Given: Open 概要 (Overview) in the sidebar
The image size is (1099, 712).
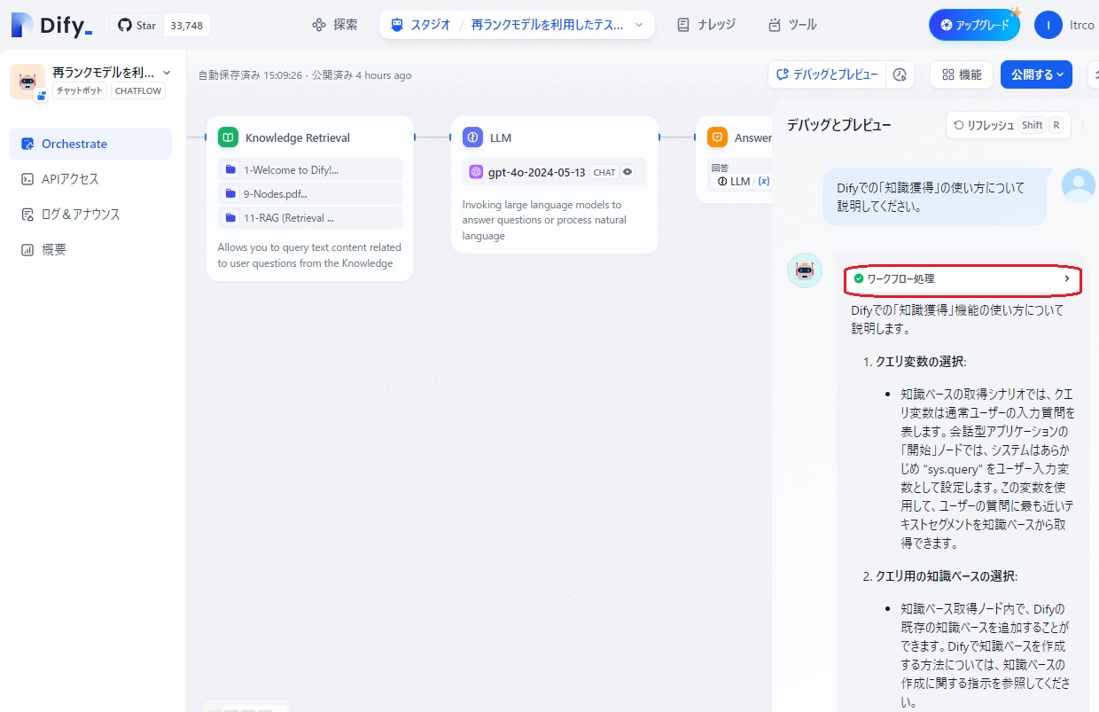Looking at the screenshot, I should pos(90,250).
